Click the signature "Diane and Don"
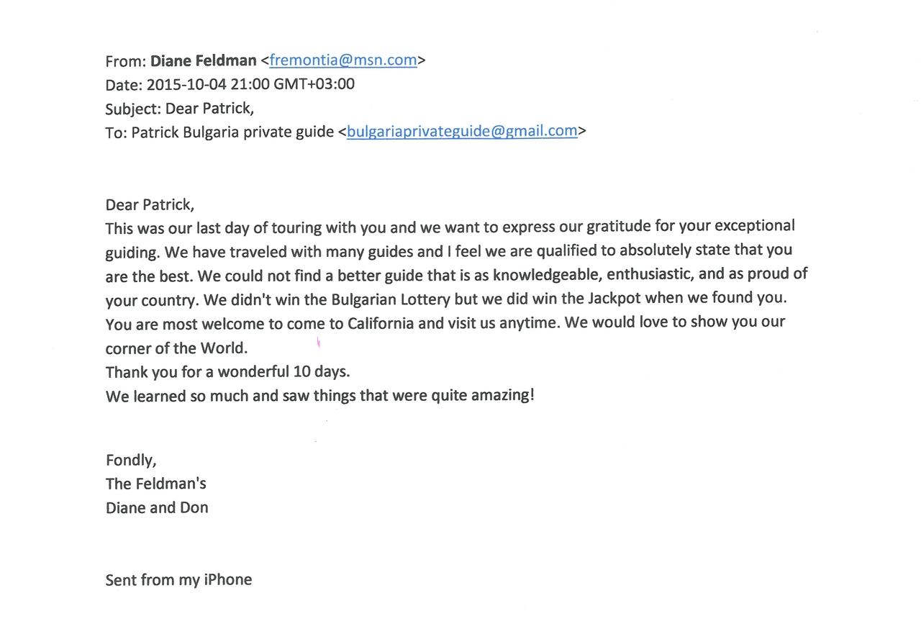This screenshot has height=629, width=921. click(x=157, y=507)
